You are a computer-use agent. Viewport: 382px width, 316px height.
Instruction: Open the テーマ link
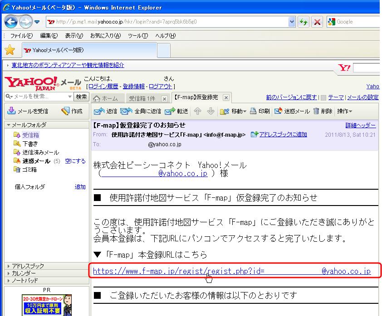[x=336, y=97]
